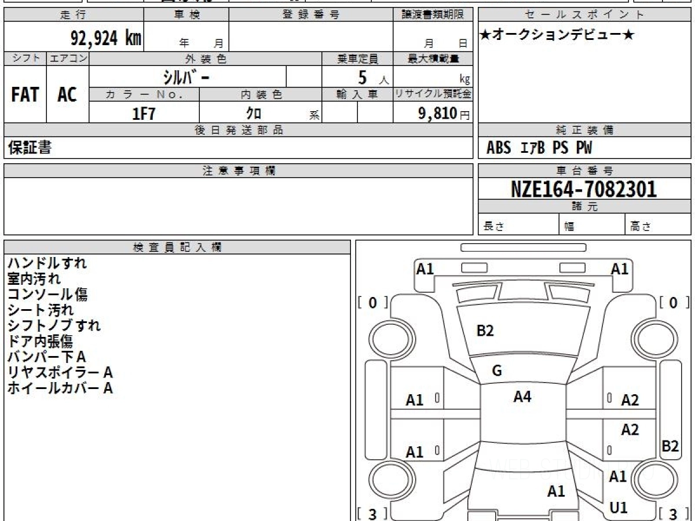Select the A1 mark on the trunk lid
The width and height of the screenshot is (695, 521).
tap(556, 491)
